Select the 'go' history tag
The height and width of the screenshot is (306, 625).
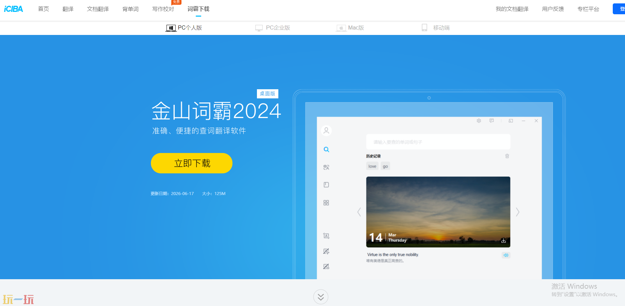[x=385, y=166]
